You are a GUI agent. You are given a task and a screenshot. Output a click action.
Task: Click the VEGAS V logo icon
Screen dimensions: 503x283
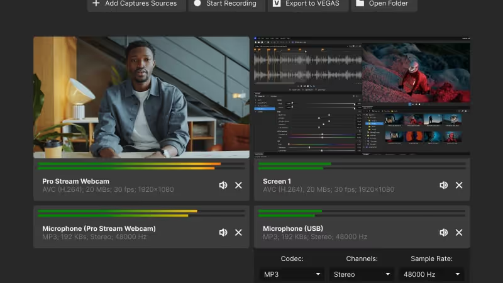tap(277, 4)
